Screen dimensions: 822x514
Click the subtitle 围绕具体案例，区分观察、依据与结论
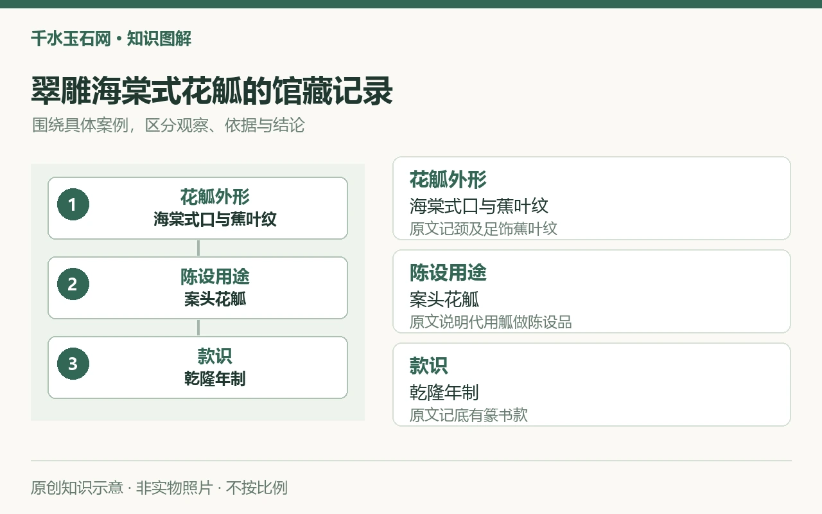tap(168, 125)
